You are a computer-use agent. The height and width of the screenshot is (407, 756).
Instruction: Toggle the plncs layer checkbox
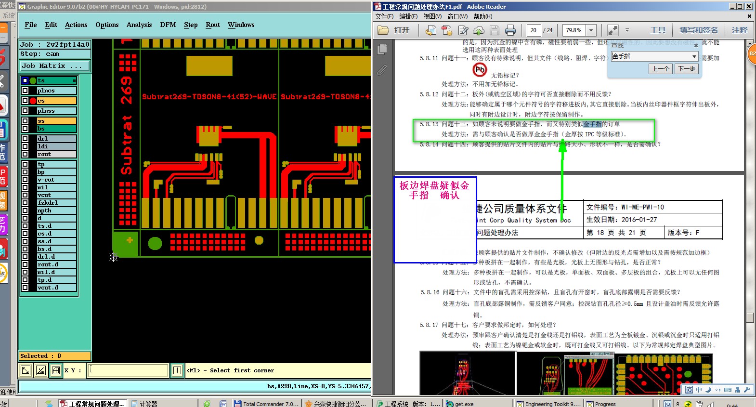click(x=25, y=91)
